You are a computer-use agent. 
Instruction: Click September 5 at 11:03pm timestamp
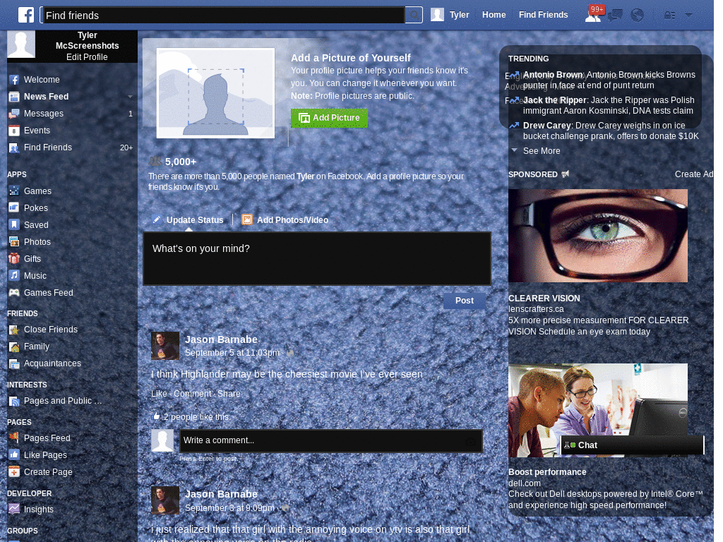tap(232, 353)
